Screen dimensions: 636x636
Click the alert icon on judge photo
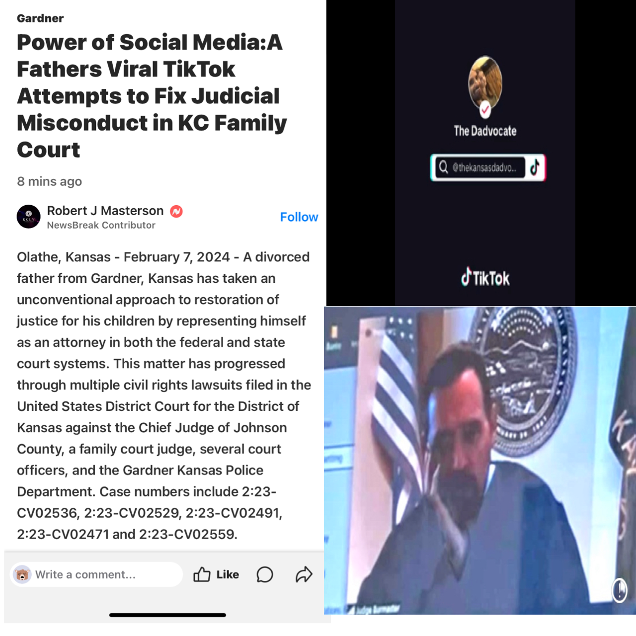(619, 590)
